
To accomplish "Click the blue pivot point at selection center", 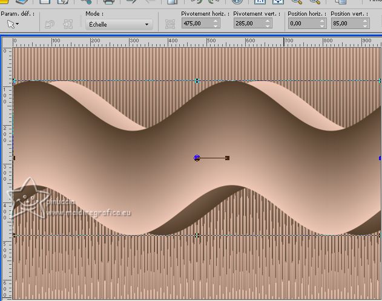I will tap(197, 158).
